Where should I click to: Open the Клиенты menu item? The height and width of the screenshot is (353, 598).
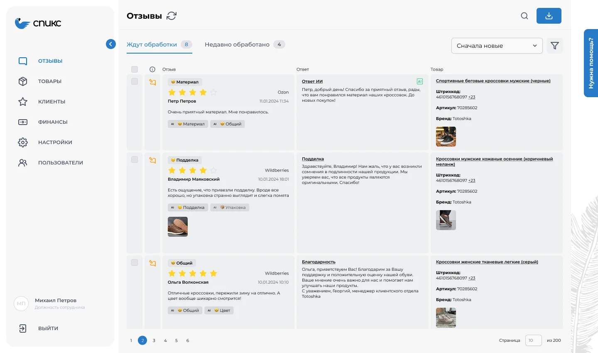[51, 102]
